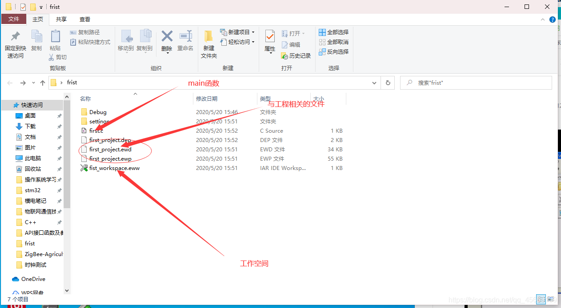Select Copy path command
The width and height of the screenshot is (561, 308).
[85, 32]
